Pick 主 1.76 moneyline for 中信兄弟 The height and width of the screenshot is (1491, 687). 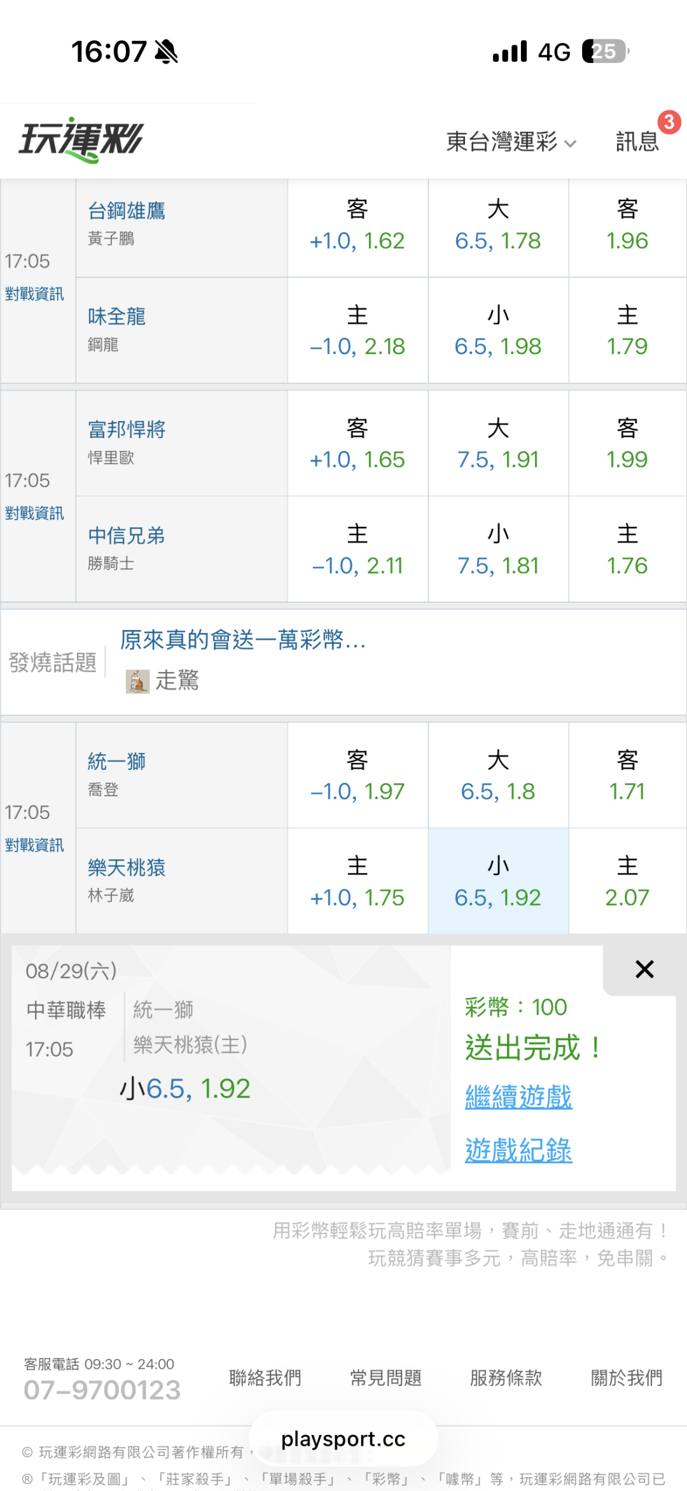(627, 549)
